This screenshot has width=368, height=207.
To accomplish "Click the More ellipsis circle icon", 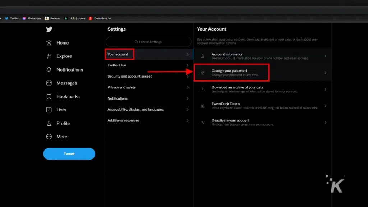I will 49,137.
